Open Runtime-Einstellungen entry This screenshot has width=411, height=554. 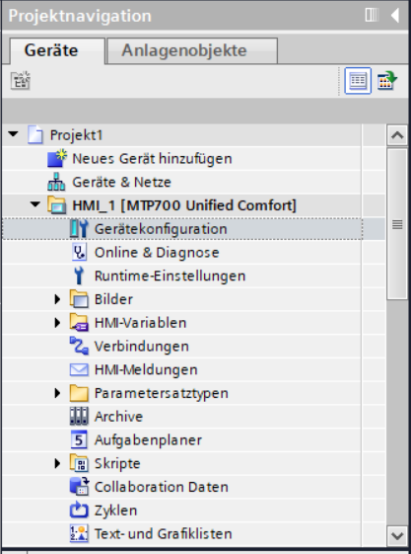pyautogui.click(x=170, y=276)
